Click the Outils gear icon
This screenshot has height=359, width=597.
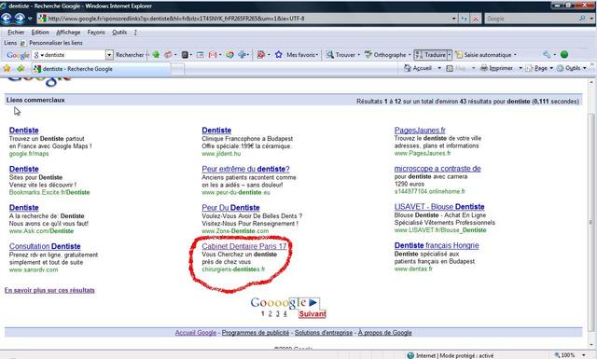(x=560, y=68)
